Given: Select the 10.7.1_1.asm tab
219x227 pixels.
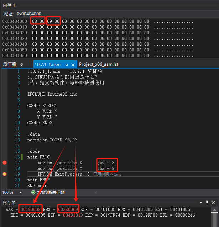Looking at the screenshot, I should click(x=47, y=64).
